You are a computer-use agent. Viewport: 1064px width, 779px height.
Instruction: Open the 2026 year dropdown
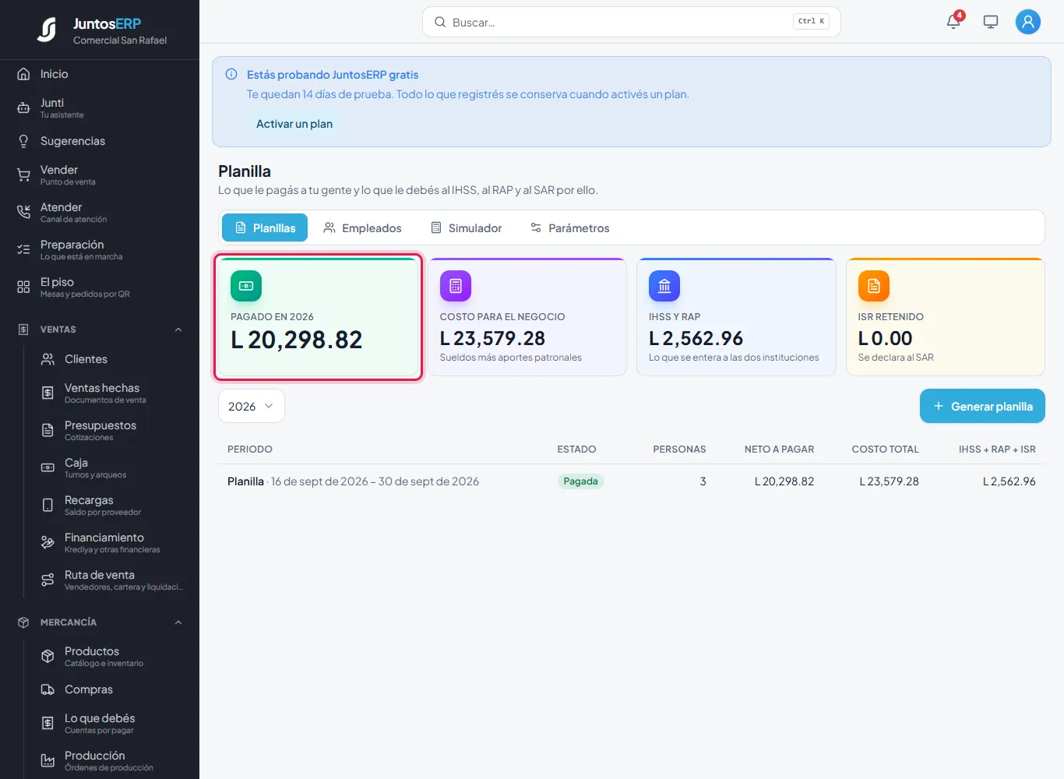251,406
